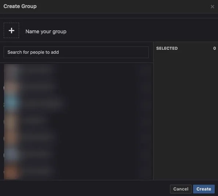218x196 pixels.
Task: Select the contact with the brown blurred avatar
Action: click(78, 137)
